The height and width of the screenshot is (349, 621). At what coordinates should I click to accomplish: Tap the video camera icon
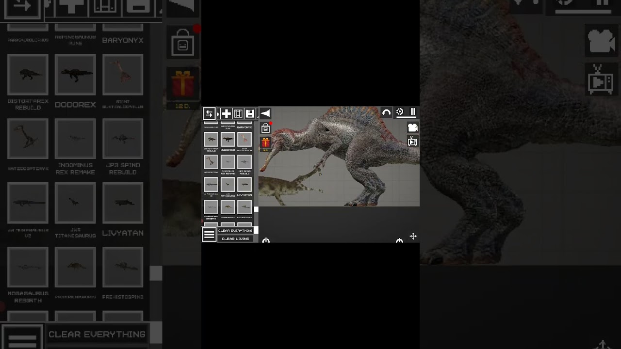(x=412, y=127)
